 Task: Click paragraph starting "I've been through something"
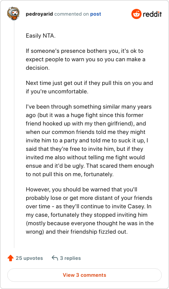pyautogui.click(x=90, y=140)
